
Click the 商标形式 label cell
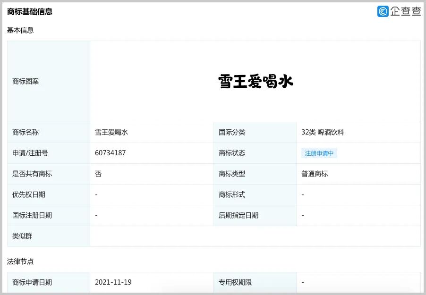(255, 195)
